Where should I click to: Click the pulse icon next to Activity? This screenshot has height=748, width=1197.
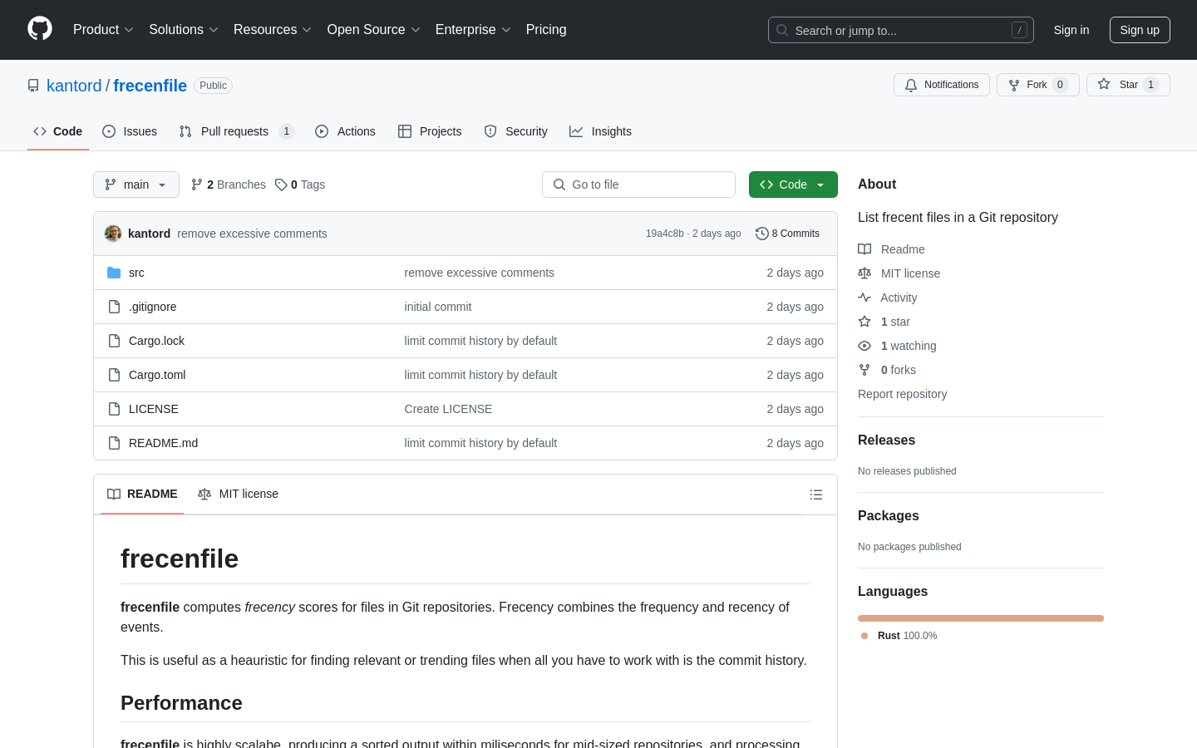tap(864, 298)
